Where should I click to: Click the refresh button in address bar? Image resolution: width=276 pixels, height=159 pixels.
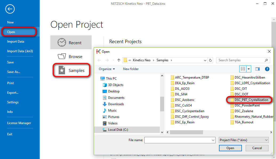(210, 60)
